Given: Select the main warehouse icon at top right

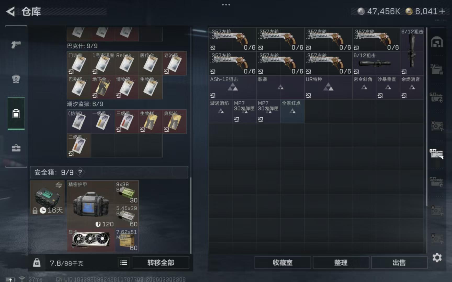Looking at the screenshot, I should (x=437, y=42).
